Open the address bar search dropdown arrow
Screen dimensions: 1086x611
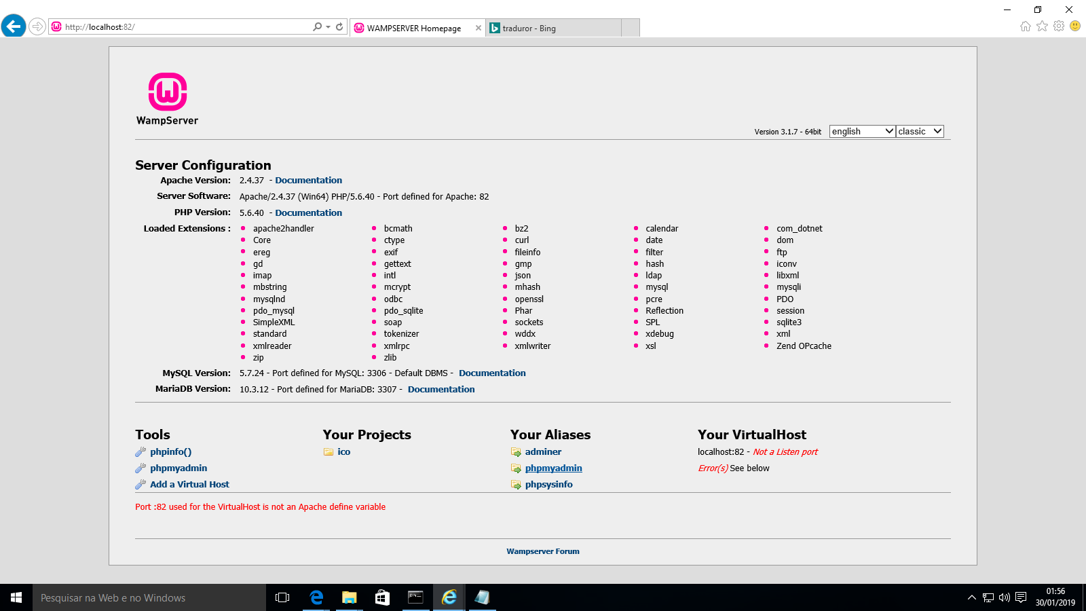(329, 27)
